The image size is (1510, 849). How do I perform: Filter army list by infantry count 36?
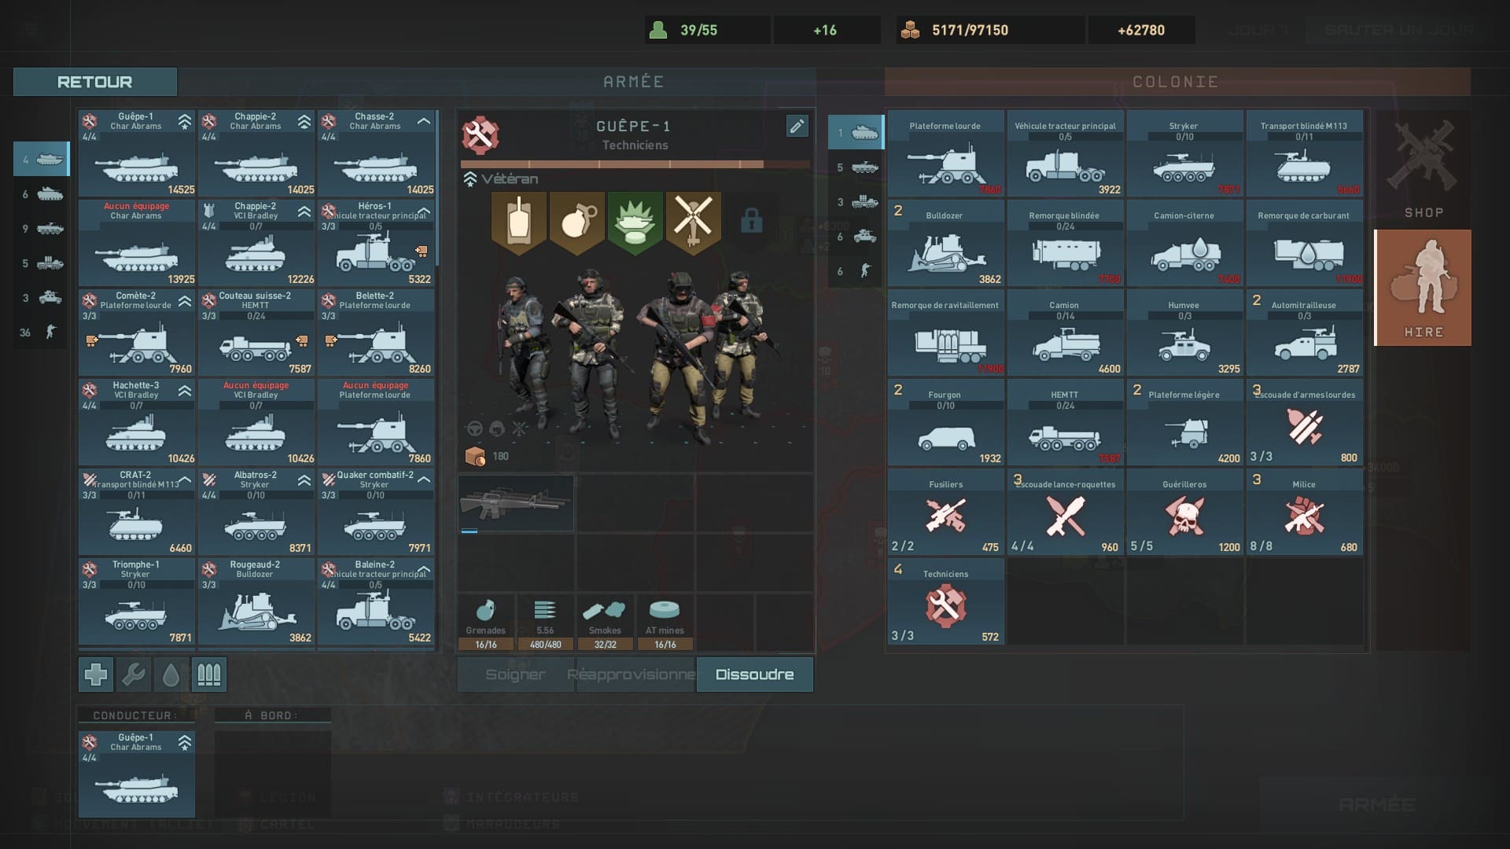pos(42,333)
